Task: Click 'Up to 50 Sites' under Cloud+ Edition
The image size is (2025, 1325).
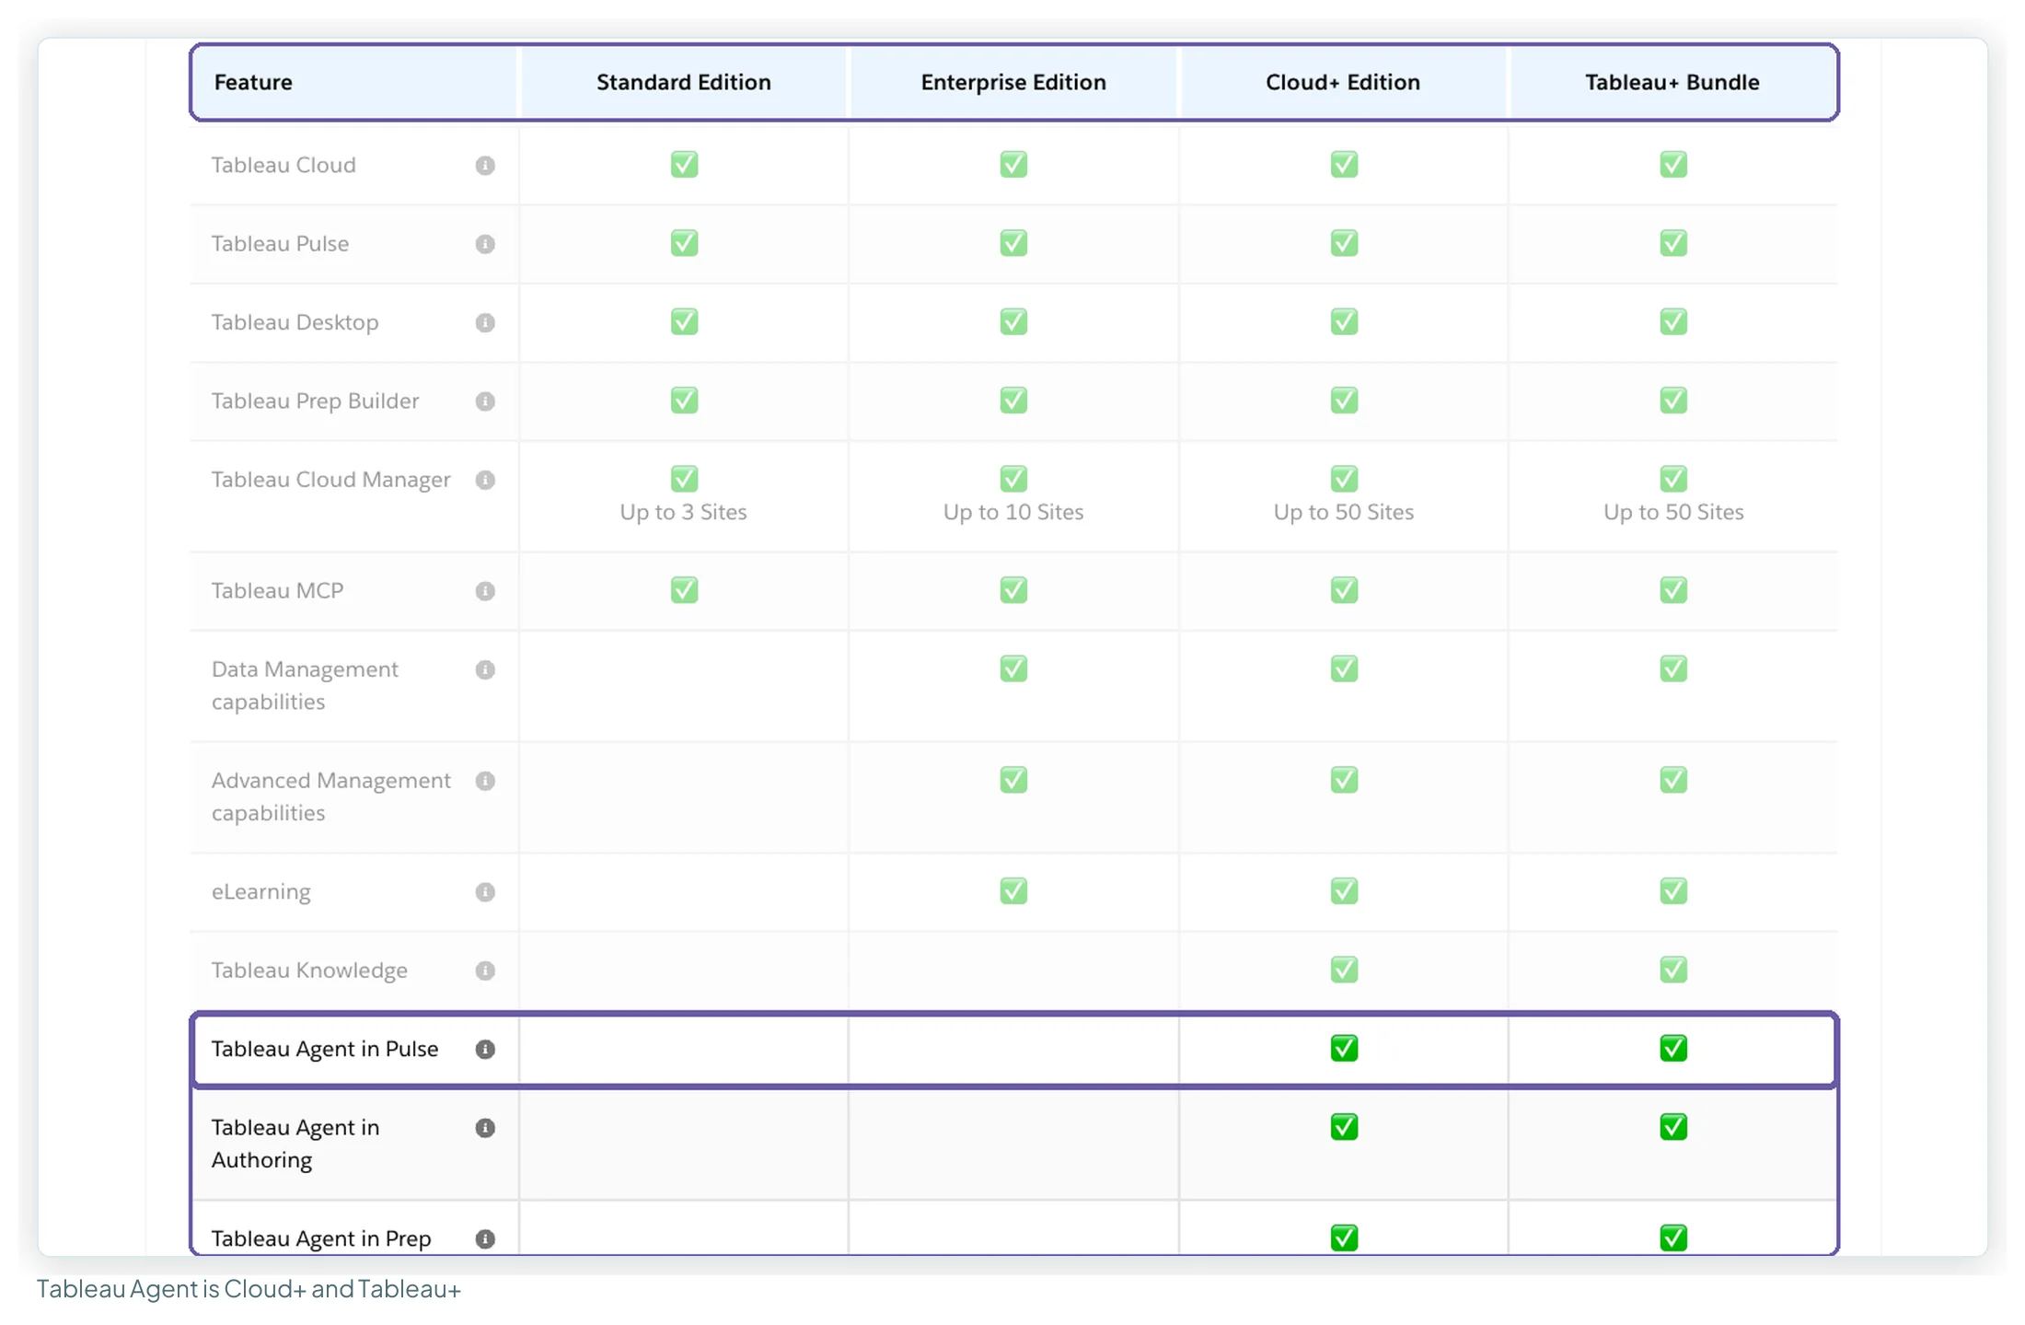Action: coord(1344,512)
